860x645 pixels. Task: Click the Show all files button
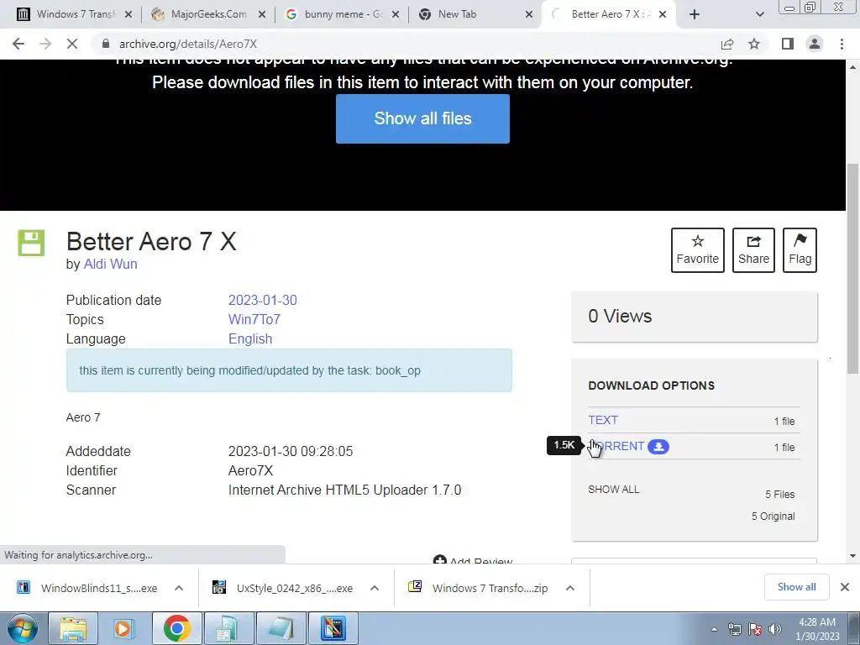(423, 118)
